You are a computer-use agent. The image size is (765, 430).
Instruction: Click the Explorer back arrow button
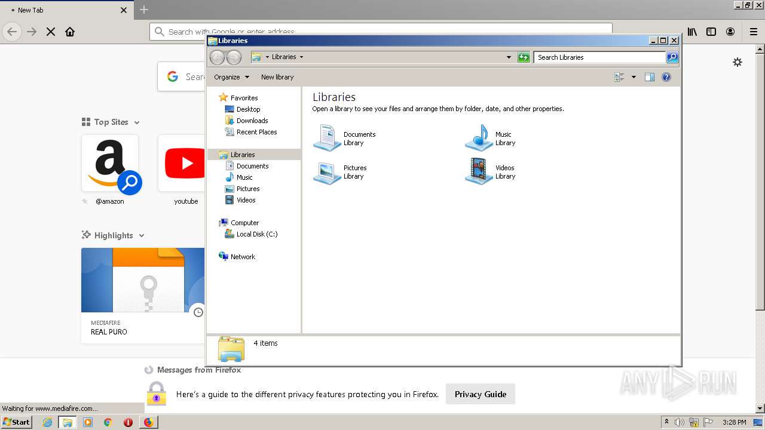[x=217, y=57]
